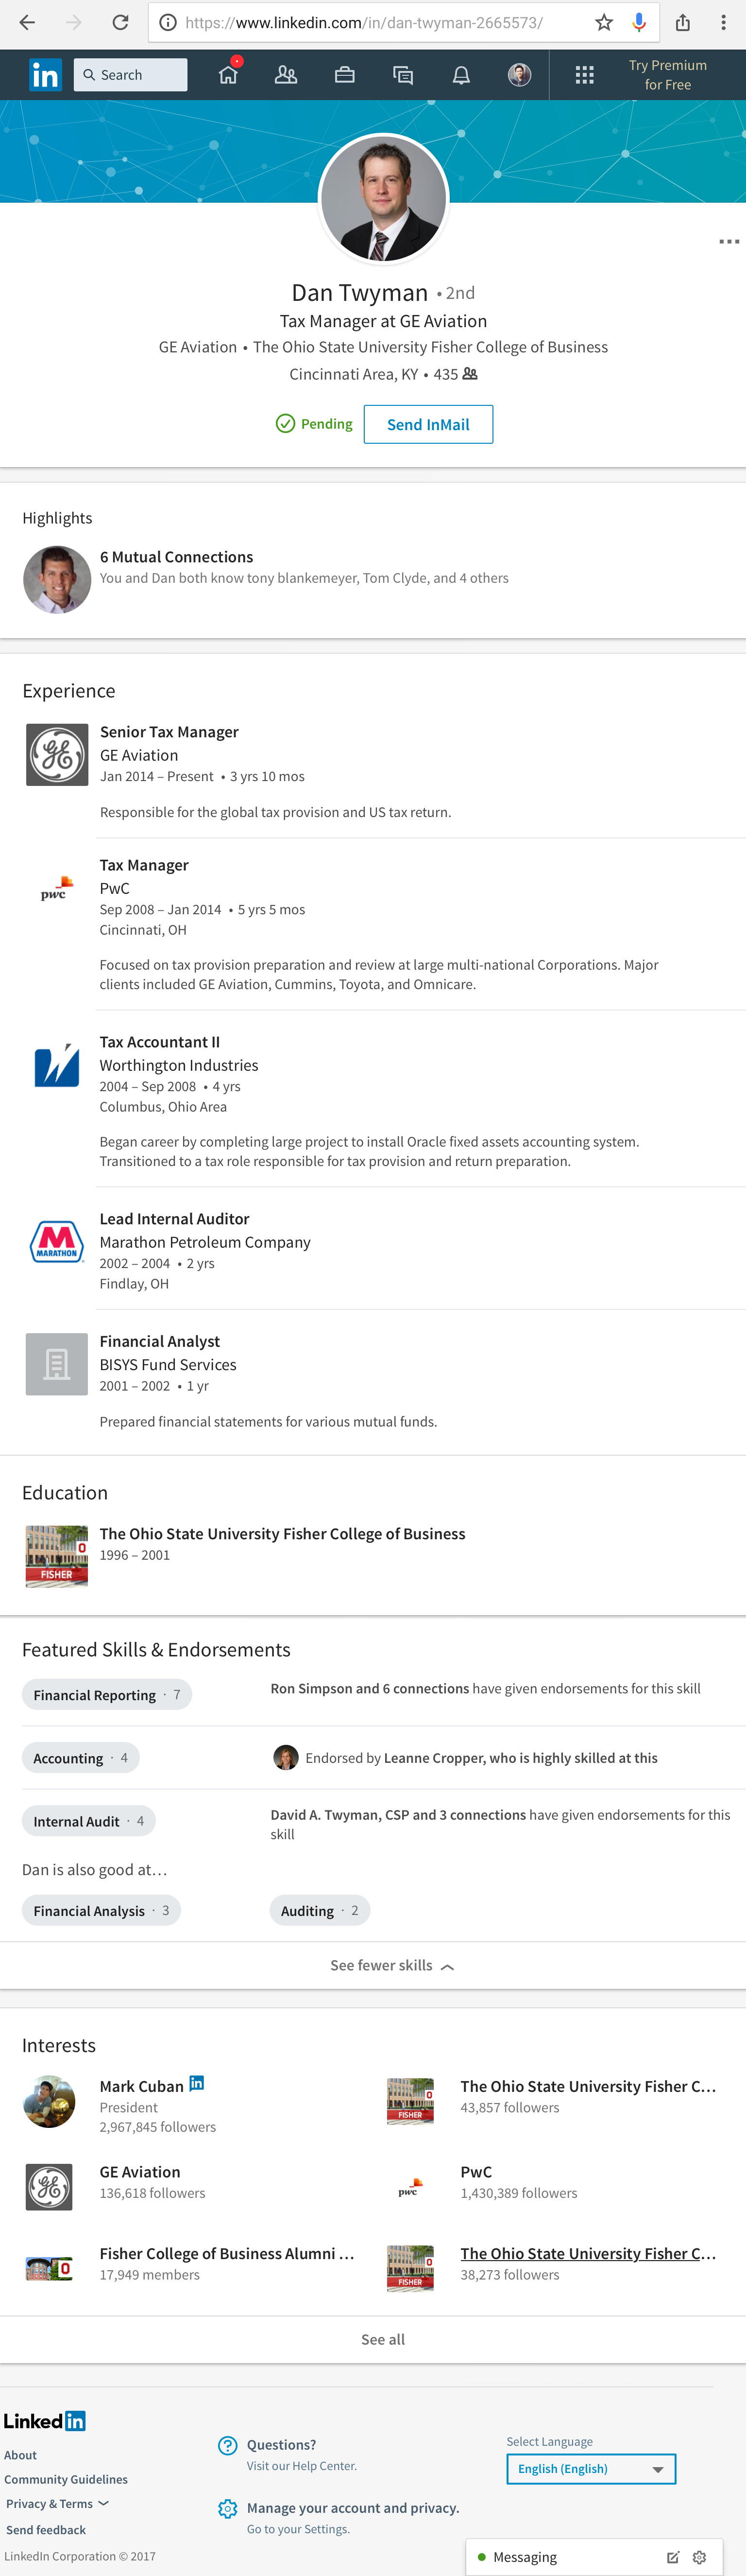Open profile more actions ellipsis
This screenshot has height=2576, width=746.
point(729,242)
